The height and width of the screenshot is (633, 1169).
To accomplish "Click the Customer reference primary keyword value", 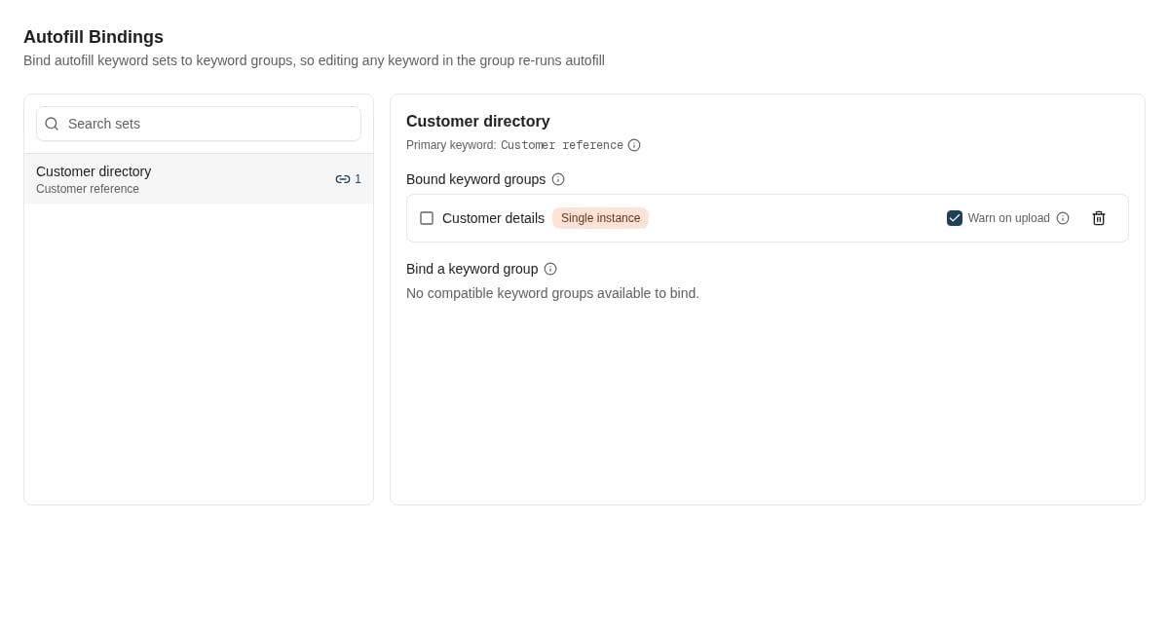I will [x=562, y=145].
